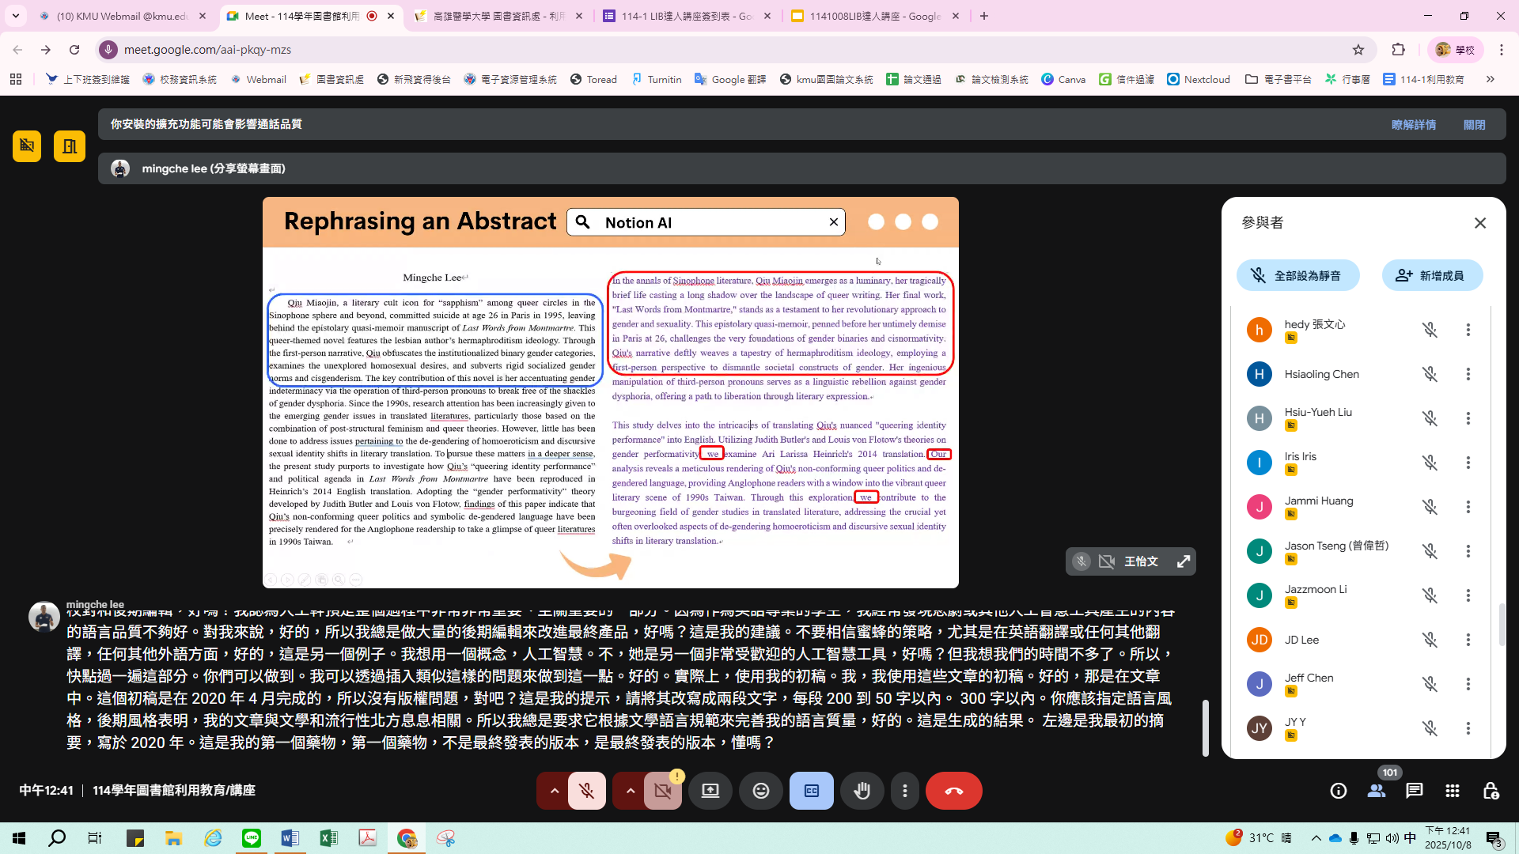This screenshot has height=854, width=1519.
Task: Open more options for Hsiaoling Chen
Action: coord(1468,374)
